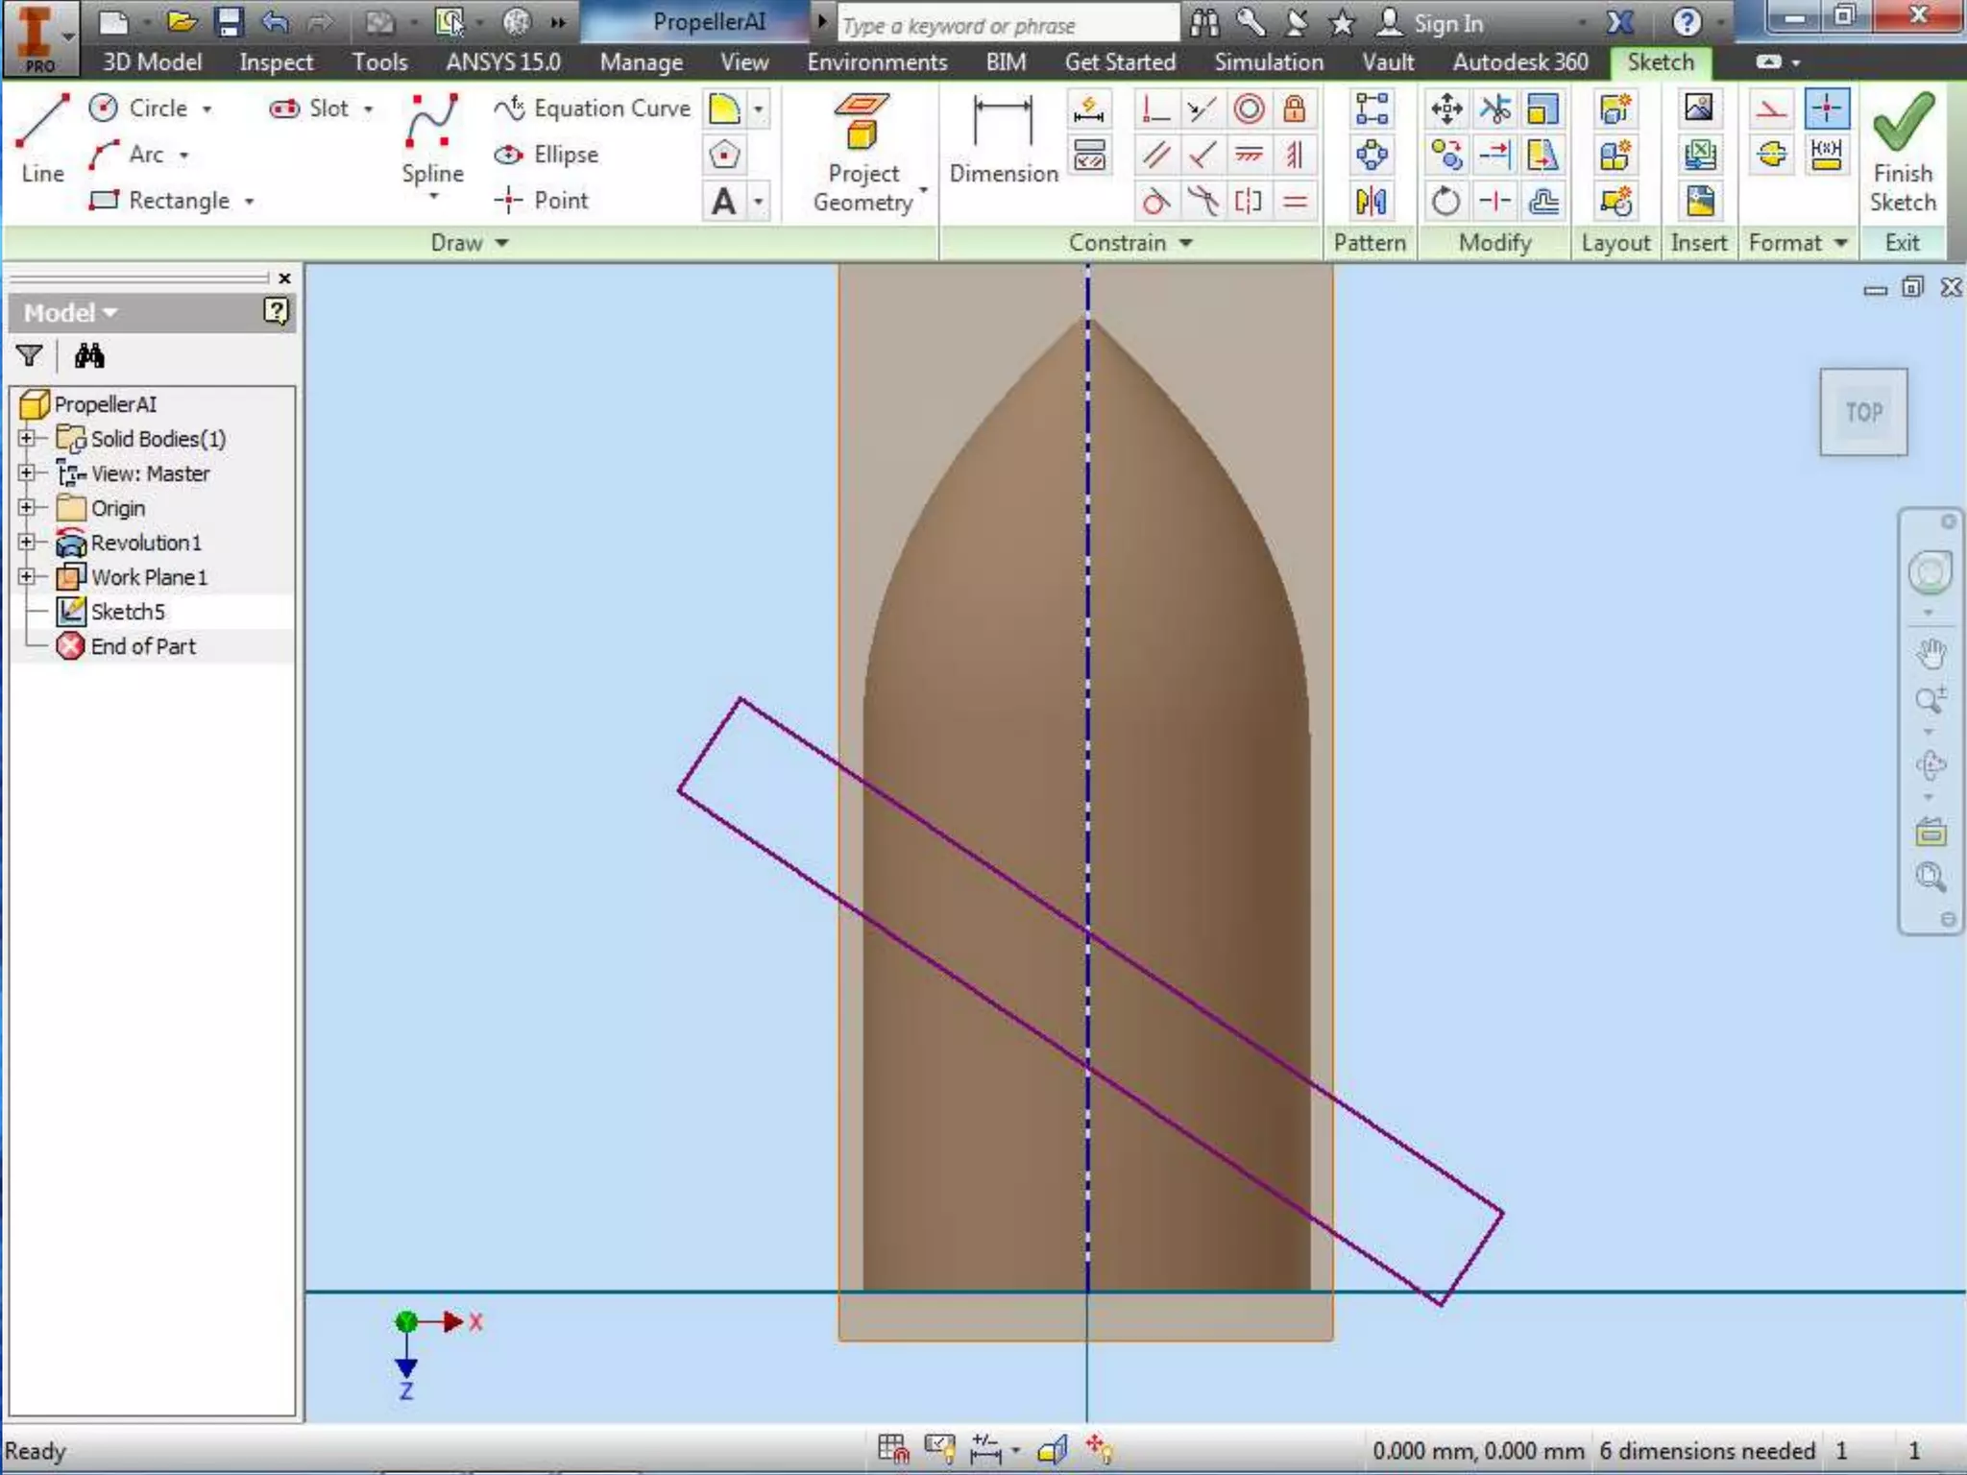Image resolution: width=1967 pixels, height=1475 pixels.
Task: Click the keyword search field
Action: [1007, 25]
